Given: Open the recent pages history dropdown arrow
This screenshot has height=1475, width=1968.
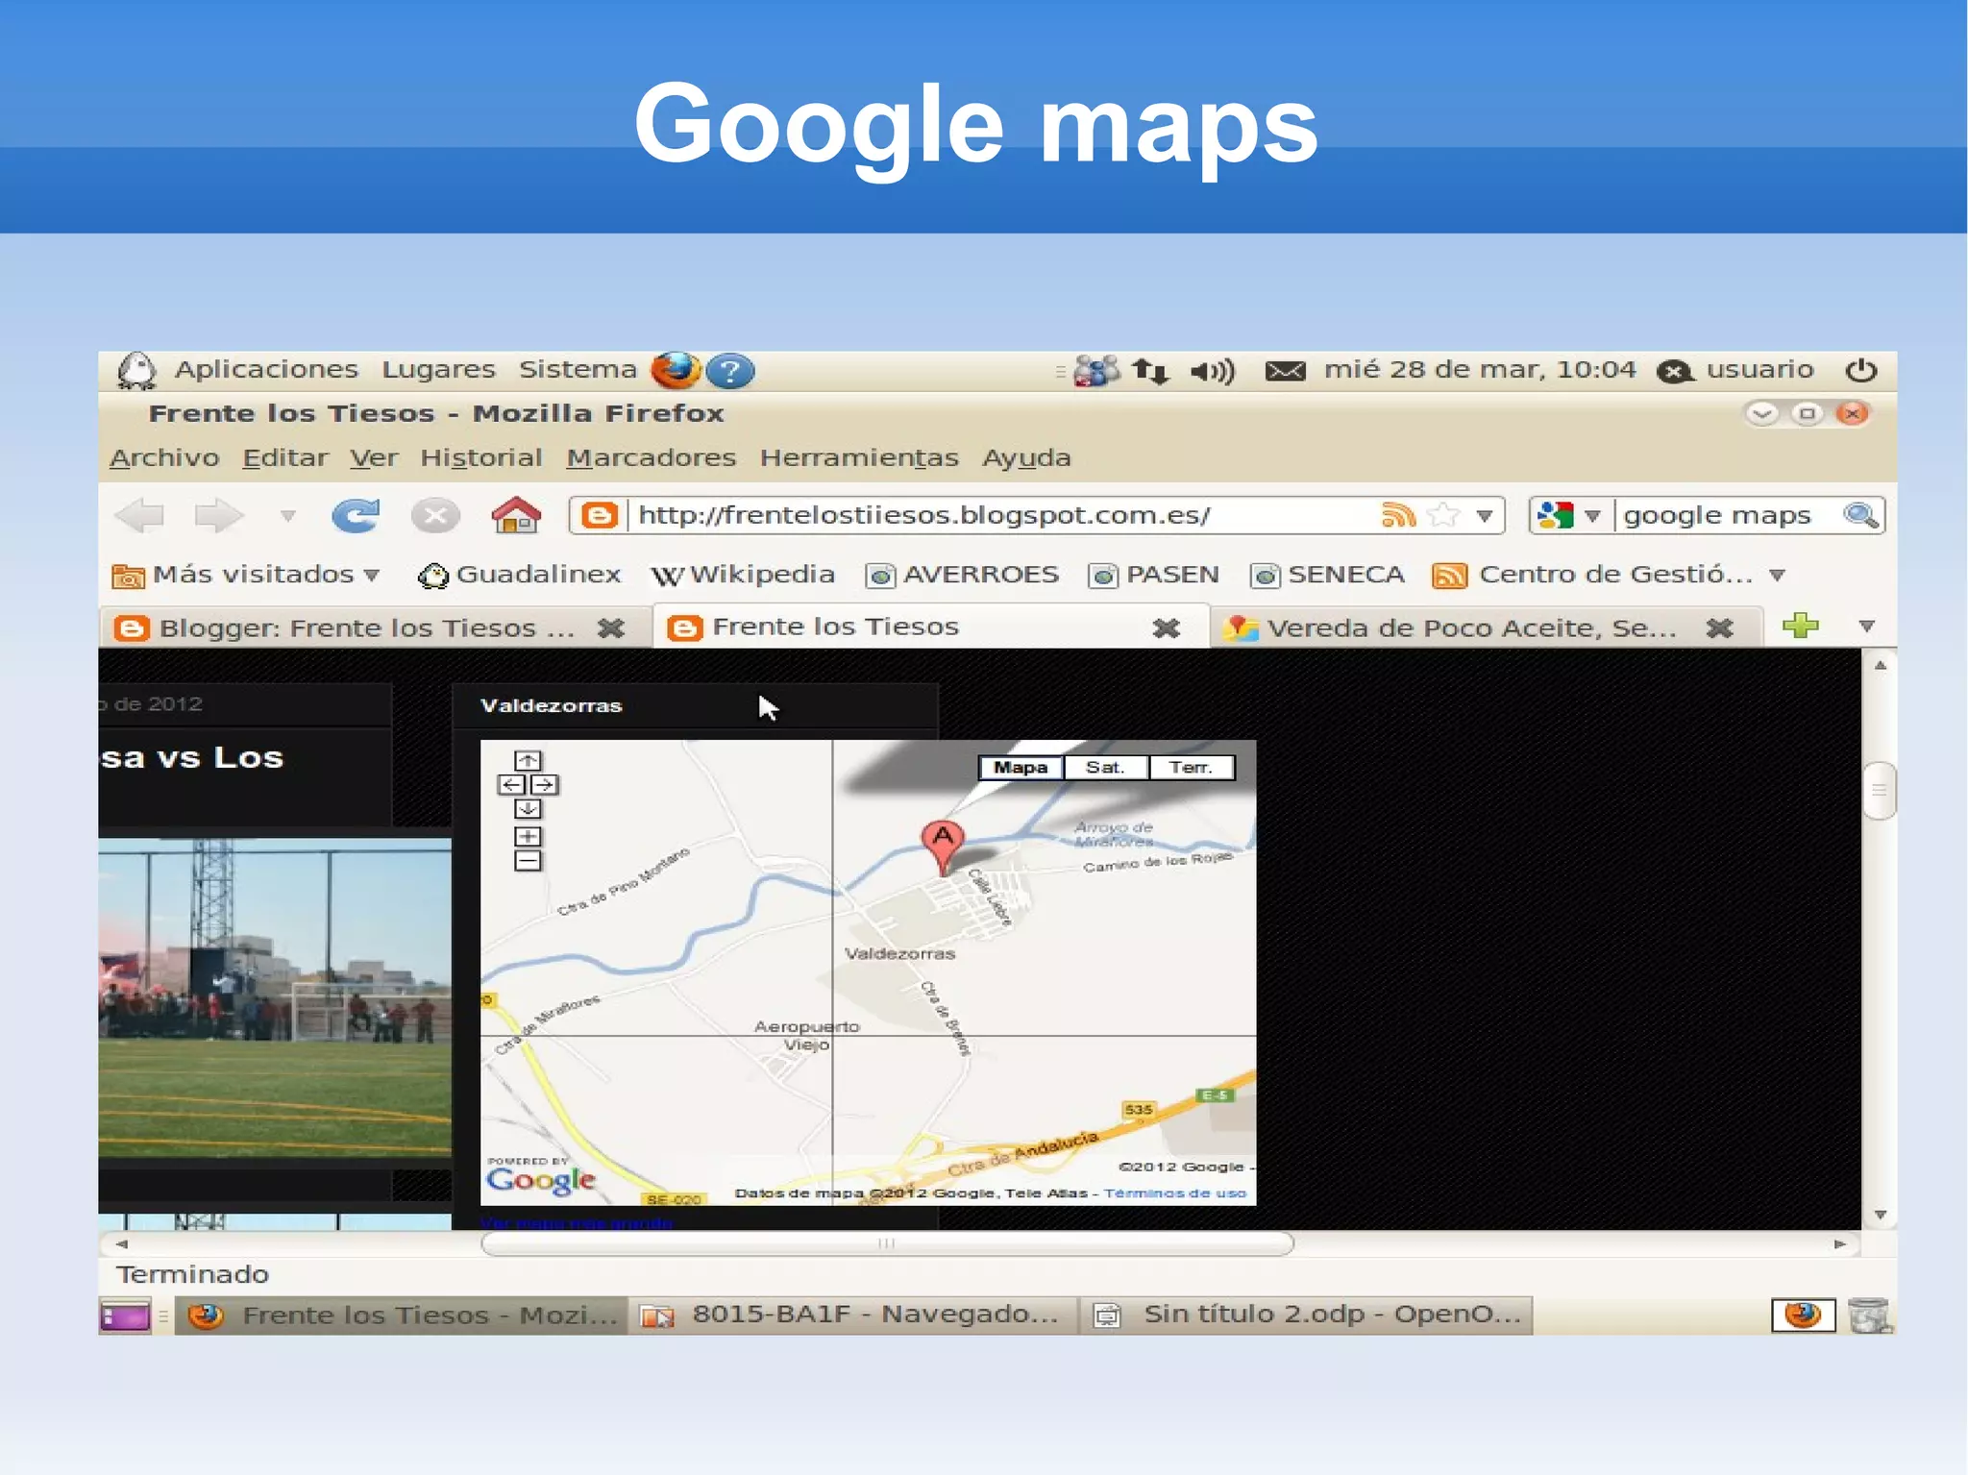Looking at the screenshot, I should click(x=287, y=516).
